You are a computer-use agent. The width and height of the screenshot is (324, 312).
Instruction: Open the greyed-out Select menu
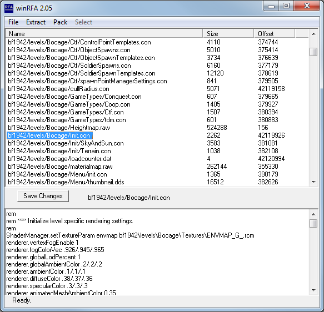pos(83,22)
